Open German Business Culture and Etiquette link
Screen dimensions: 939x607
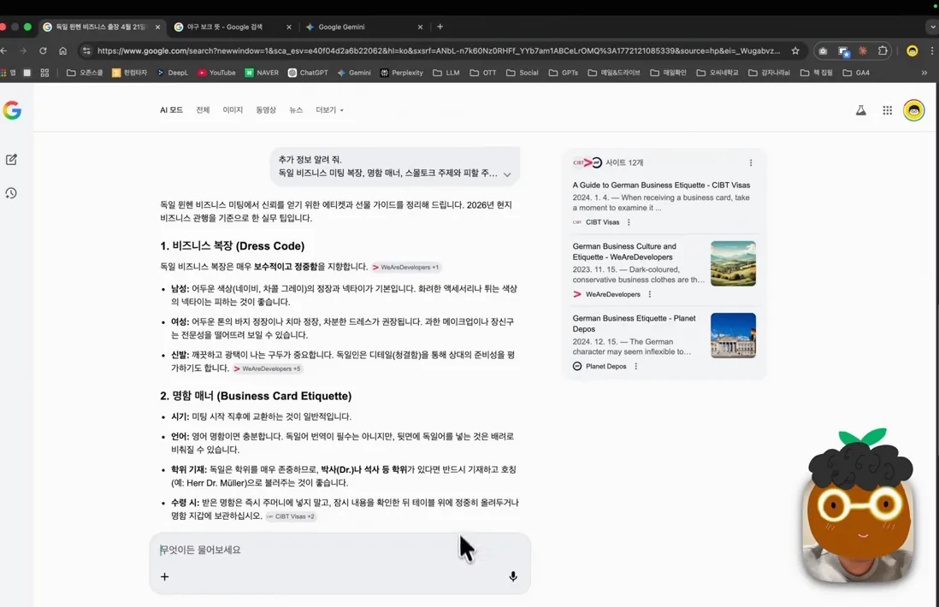point(624,251)
